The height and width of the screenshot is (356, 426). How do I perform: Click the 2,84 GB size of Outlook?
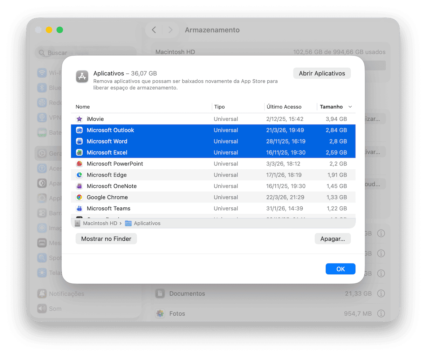pyautogui.click(x=336, y=130)
